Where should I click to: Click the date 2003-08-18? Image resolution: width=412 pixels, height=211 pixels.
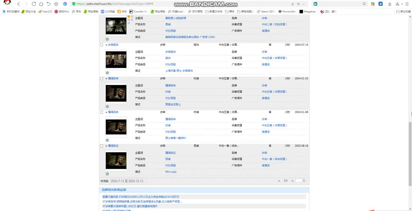301,146
